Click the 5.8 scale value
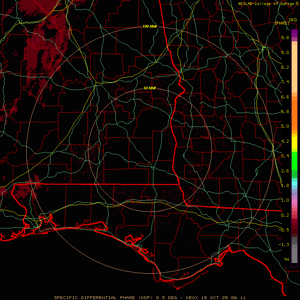 285,112
